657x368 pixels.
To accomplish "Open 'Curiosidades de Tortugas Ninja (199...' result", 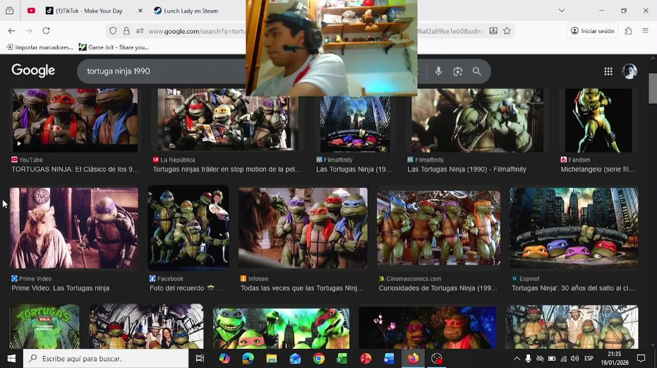I will coord(438,288).
